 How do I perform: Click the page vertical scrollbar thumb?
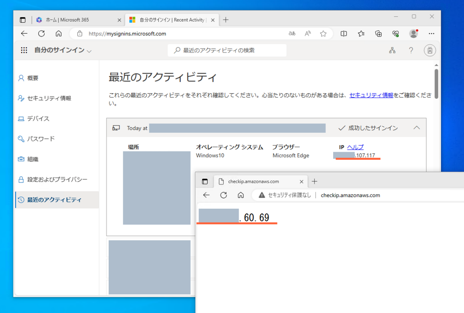pyautogui.click(x=436, y=83)
